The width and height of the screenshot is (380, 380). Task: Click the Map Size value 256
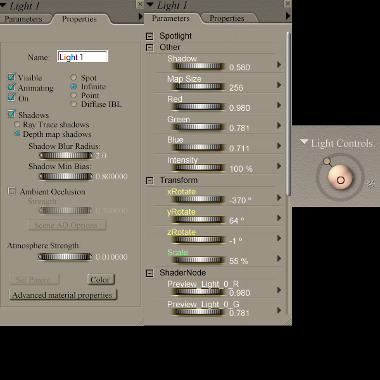click(x=236, y=87)
